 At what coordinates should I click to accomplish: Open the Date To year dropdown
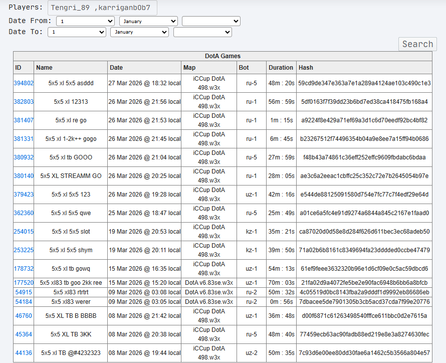click(x=202, y=32)
